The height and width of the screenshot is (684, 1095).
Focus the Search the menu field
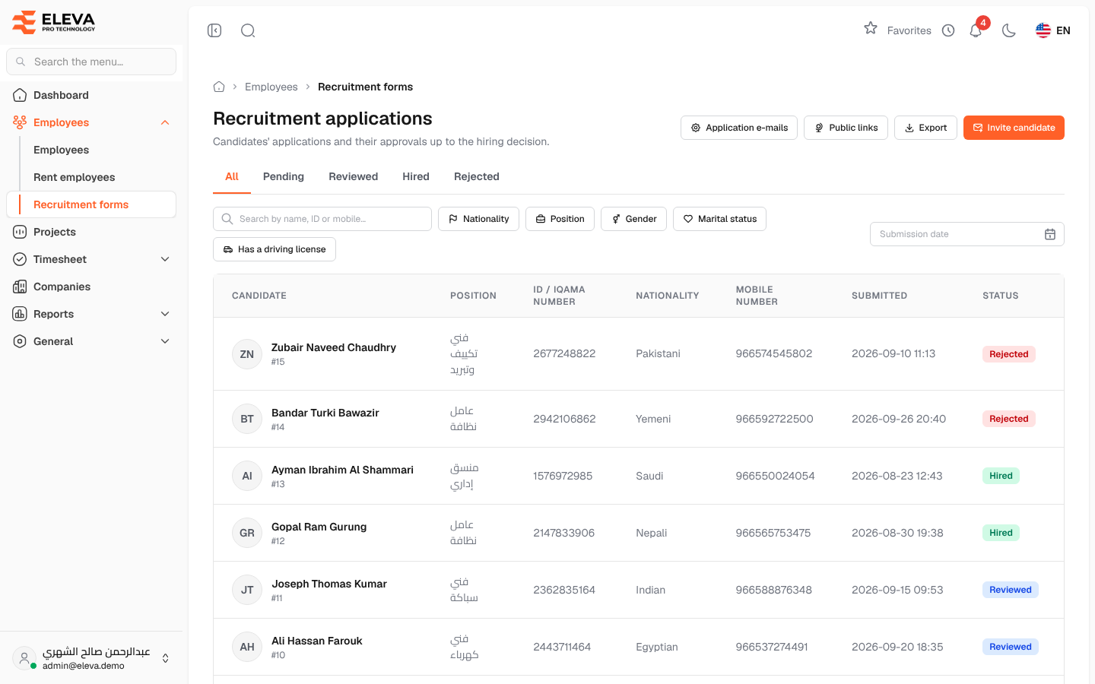[91, 62]
